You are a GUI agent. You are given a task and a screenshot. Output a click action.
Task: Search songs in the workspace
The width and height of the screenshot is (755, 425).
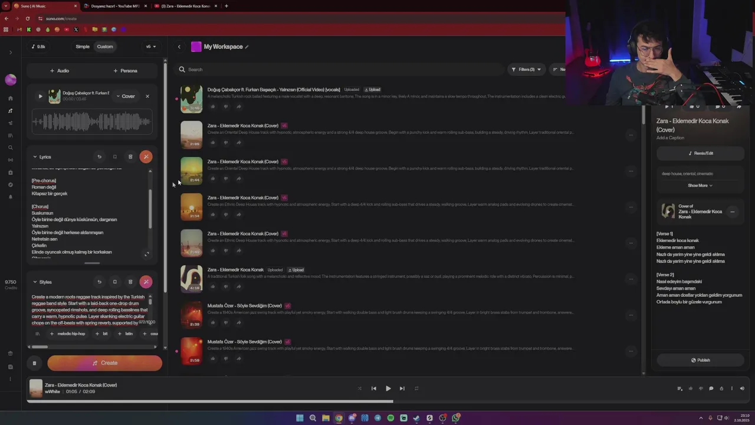[339, 70]
